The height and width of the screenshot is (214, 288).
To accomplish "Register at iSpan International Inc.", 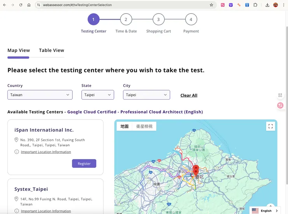I will coord(84,163).
